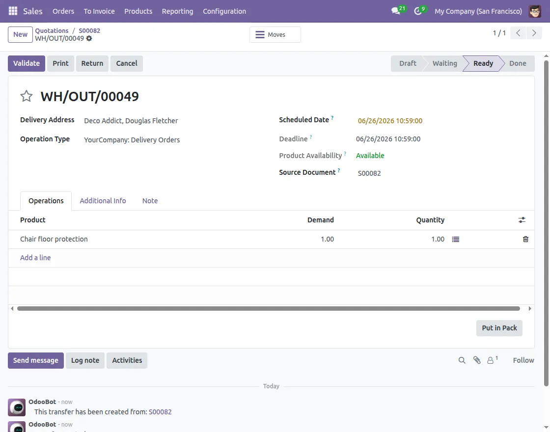Click the Validate button
This screenshot has height=432, width=550.
pyautogui.click(x=27, y=63)
